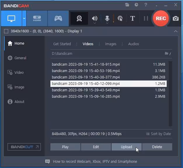Image resolution: width=183 pixels, height=168 pixels.
Task: Switch to Images tab
Action: tap(111, 44)
